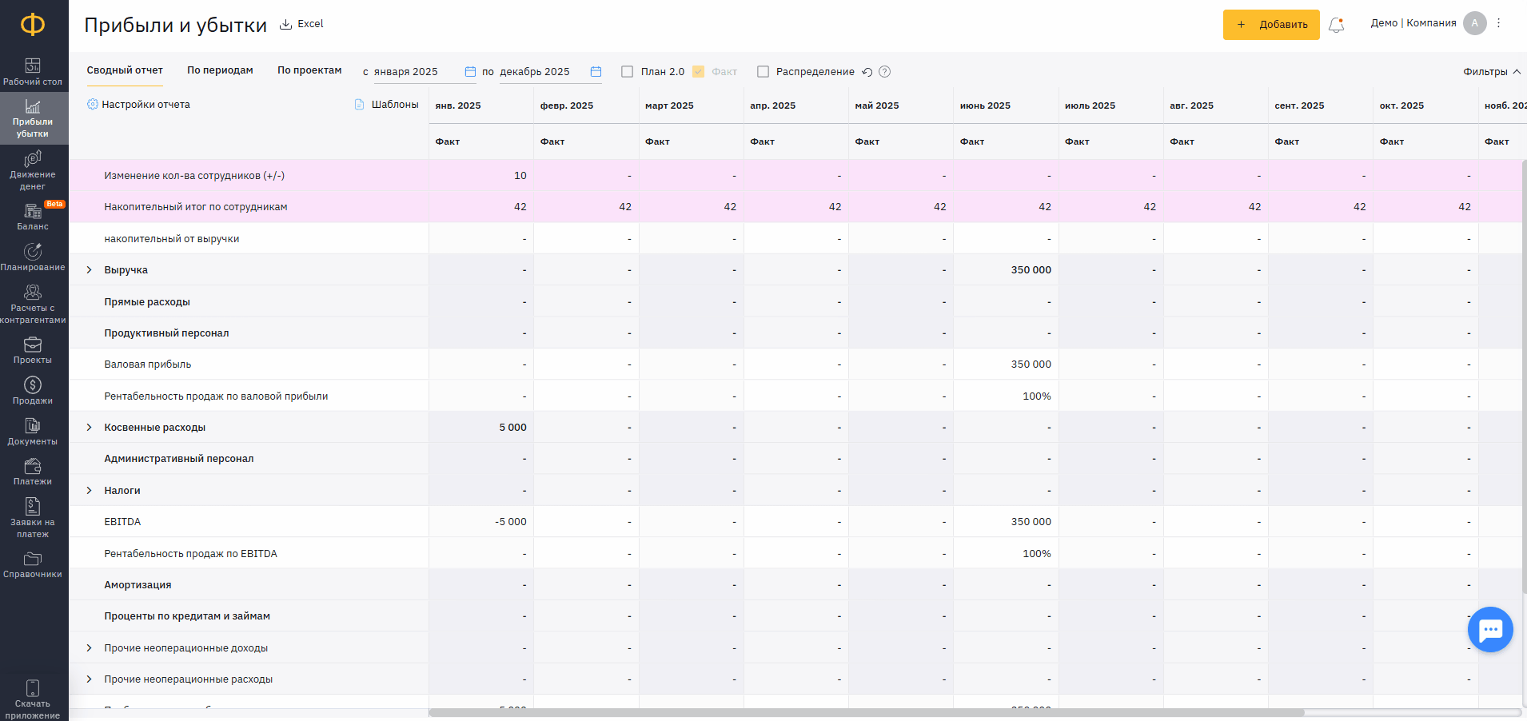This screenshot has height=721, width=1527.
Task: Open the three-dot account menu
Action: 1499,23
